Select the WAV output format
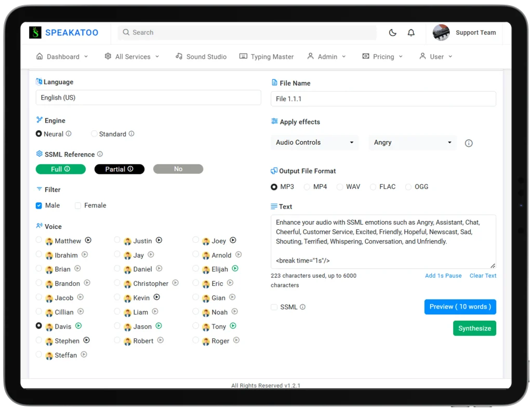The width and height of the screenshot is (532, 411). [x=340, y=186]
